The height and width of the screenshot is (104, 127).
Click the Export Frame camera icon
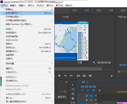click(x=90, y=76)
